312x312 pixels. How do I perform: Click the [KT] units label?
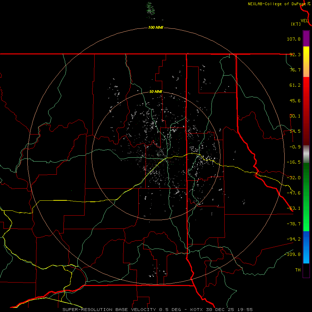coord(296,24)
